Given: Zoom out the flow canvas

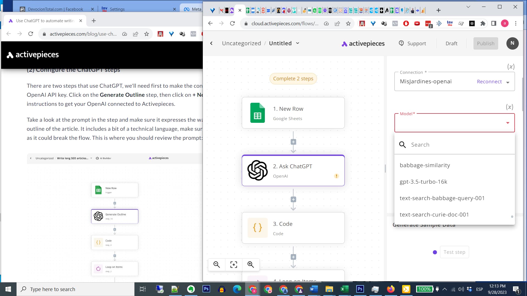Looking at the screenshot, I should (x=217, y=264).
